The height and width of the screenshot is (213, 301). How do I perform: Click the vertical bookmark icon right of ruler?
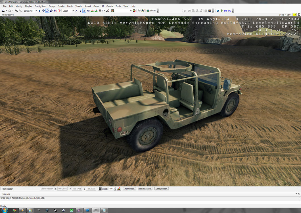click(x=113, y=11)
